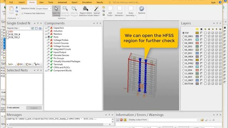Click deselect-all icon next to Regular Exp field
Viewport: 228px width, 128px height.
click(x=36, y=28)
